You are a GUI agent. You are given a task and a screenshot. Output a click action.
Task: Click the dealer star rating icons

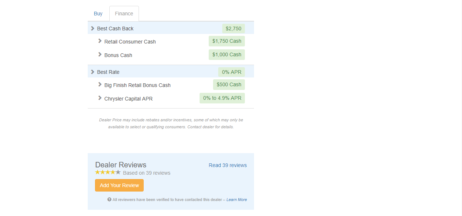(108, 172)
